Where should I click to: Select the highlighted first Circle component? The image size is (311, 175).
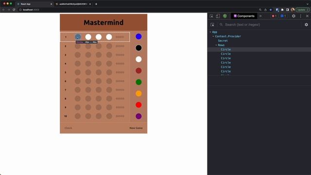[x=225, y=50]
